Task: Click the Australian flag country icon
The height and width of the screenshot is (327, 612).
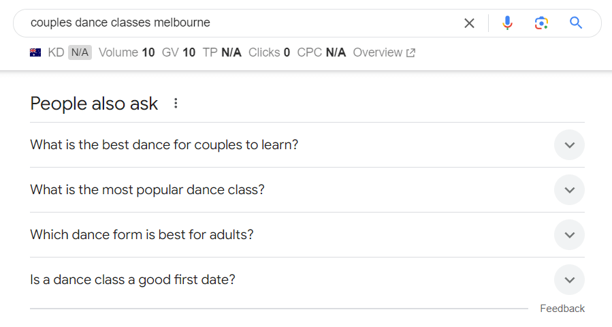Action: [x=35, y=52]
